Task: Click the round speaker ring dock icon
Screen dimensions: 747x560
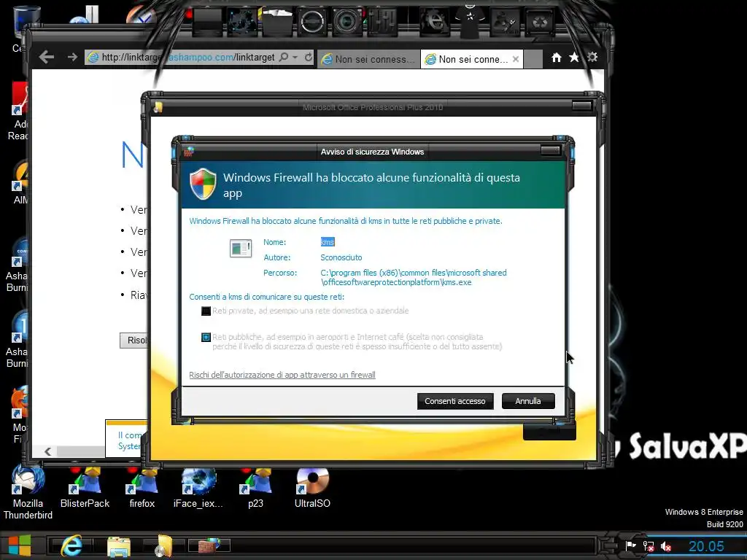Action: [312, 22]
